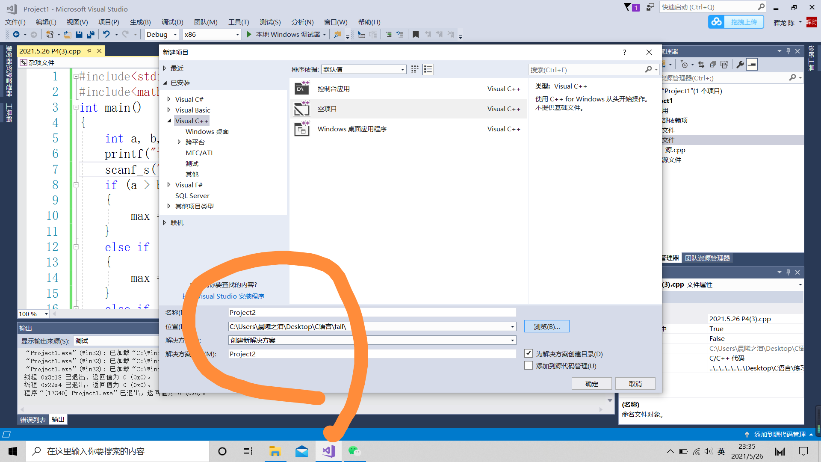
Task: Click the wrench properties icon
Action: [x=740, y=65]
